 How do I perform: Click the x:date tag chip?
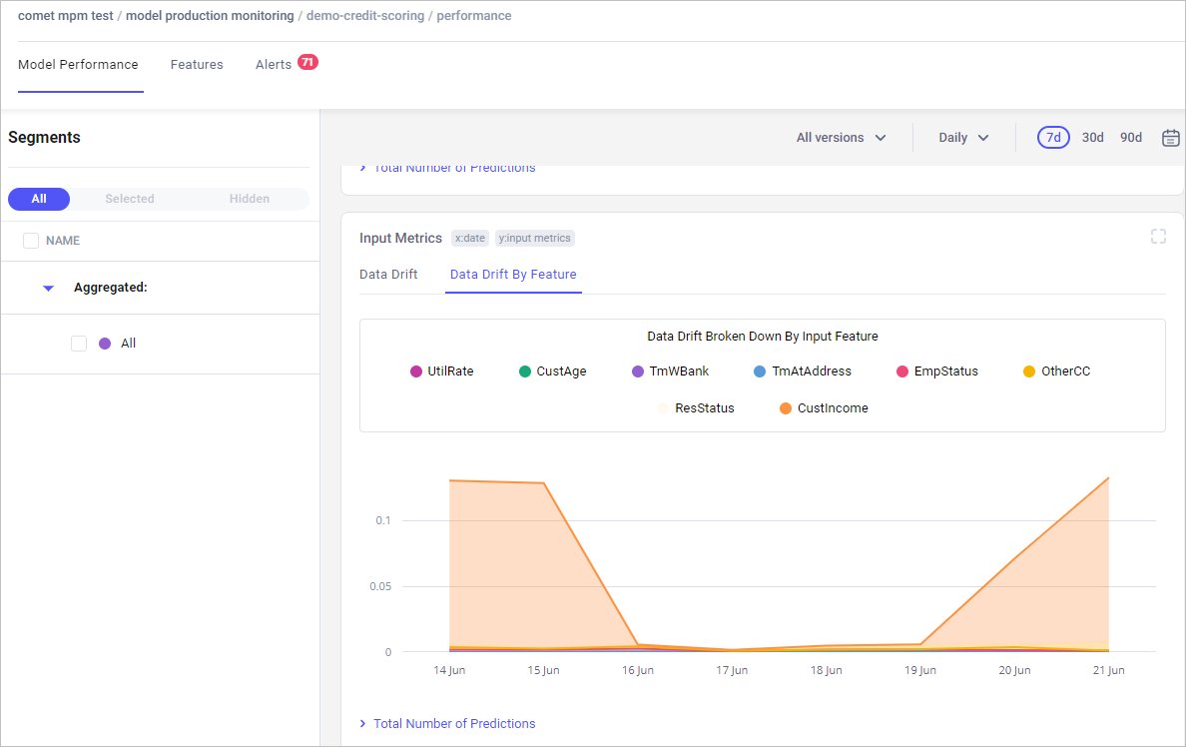(x=470, y=238)
